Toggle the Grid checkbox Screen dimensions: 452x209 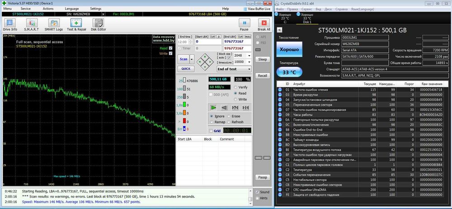(211, 131)
